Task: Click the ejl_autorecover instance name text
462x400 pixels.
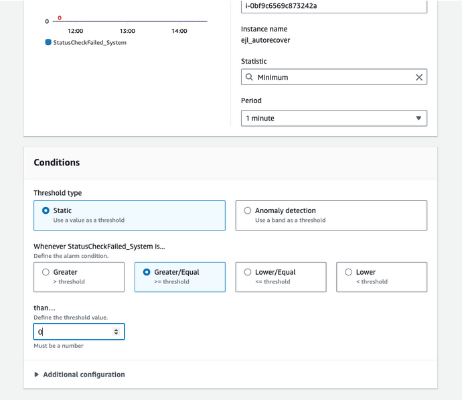Action: point(266,40)
